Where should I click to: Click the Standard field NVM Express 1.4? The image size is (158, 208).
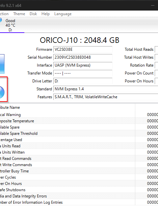(x=106, y=89)
